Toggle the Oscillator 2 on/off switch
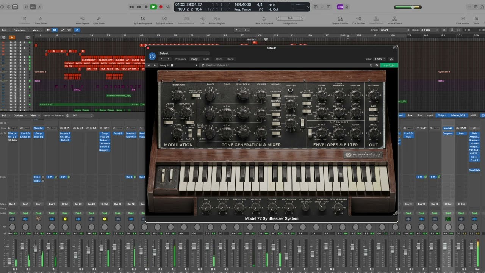The width and height of the screenshot is (485, 273). 276,114
